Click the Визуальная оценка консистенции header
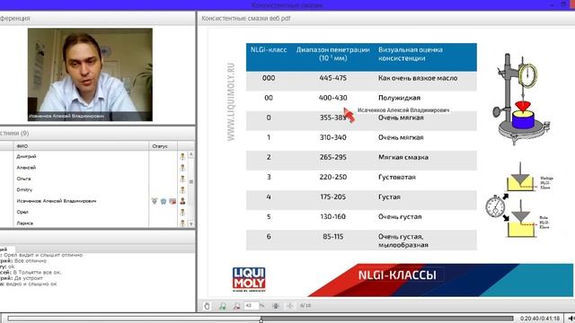The image size is (575, 323). 411,54
